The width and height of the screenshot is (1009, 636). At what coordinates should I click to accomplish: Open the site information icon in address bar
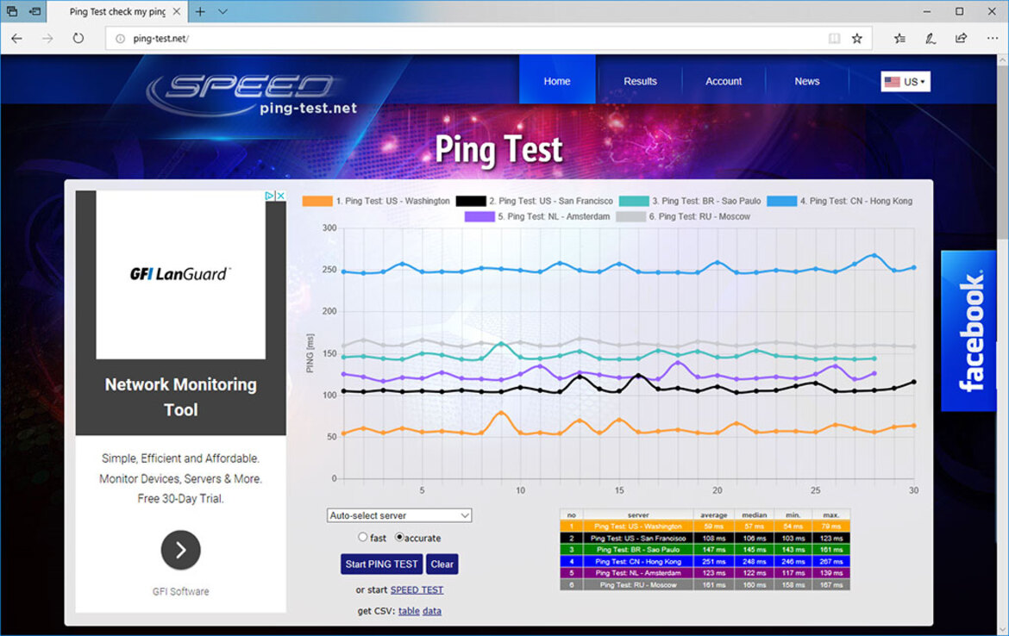pyautogui.click(x=120, y=39)
